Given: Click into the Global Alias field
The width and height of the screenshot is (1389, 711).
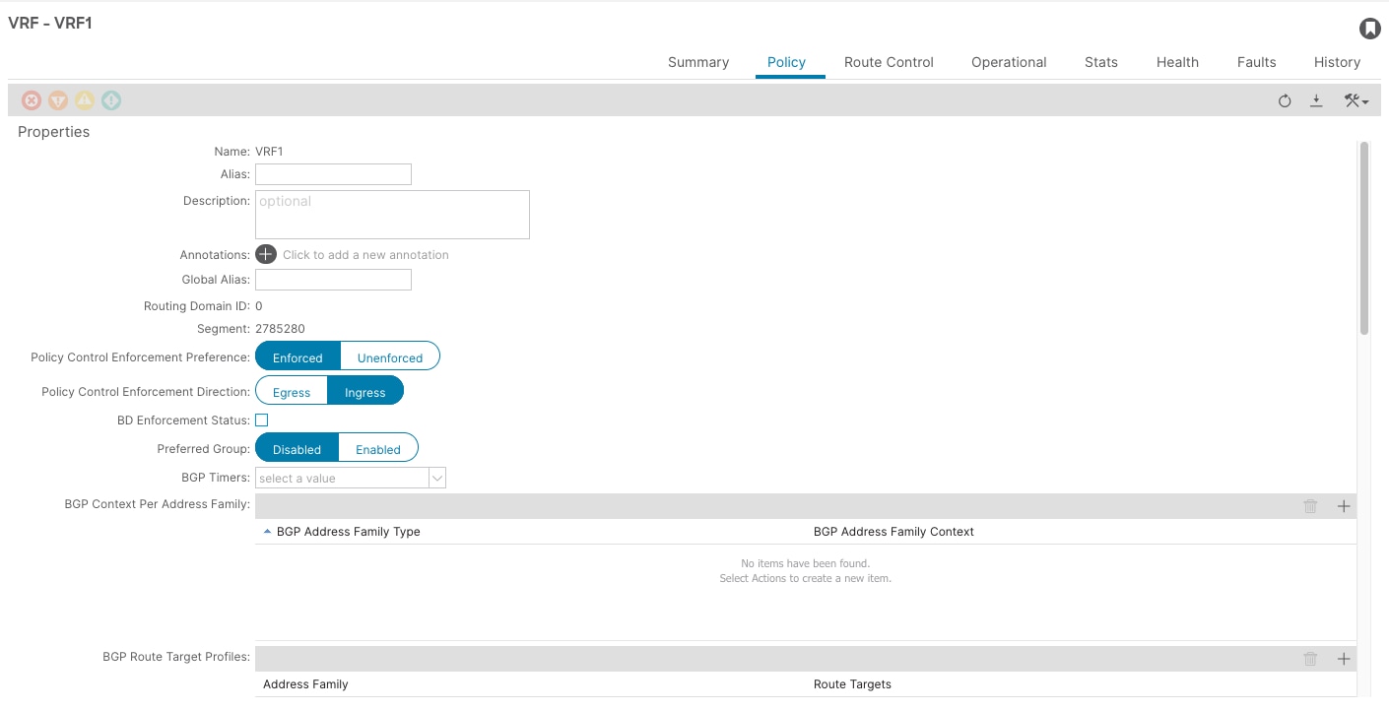Looking at the screenshot, I should click(333, 280).
